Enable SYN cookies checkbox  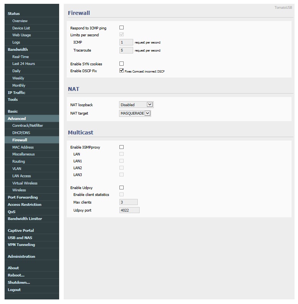(121, 64)
